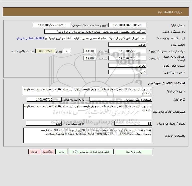Screen dimensions: 192x186
Task: Click response deadline date 1401/06/29
Action: pyautogui.click(x=127, y=51)
